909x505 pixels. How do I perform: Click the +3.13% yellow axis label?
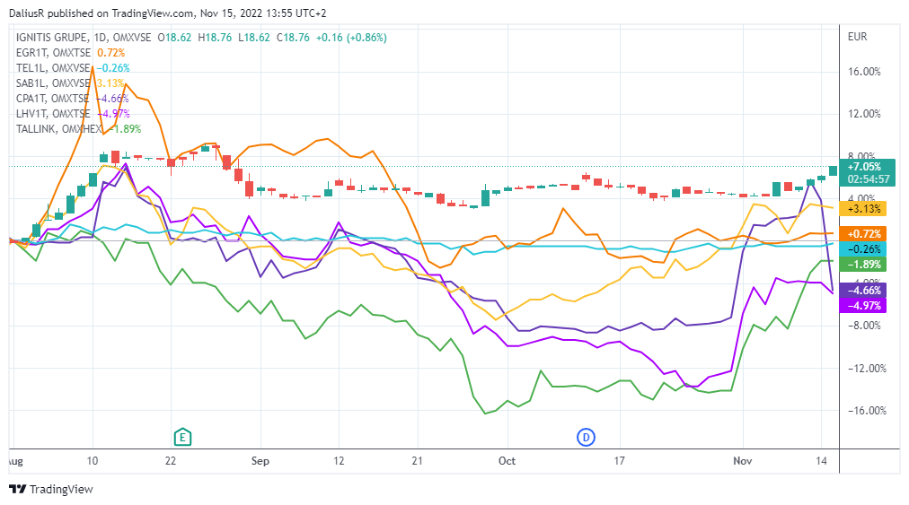(863, 208)
